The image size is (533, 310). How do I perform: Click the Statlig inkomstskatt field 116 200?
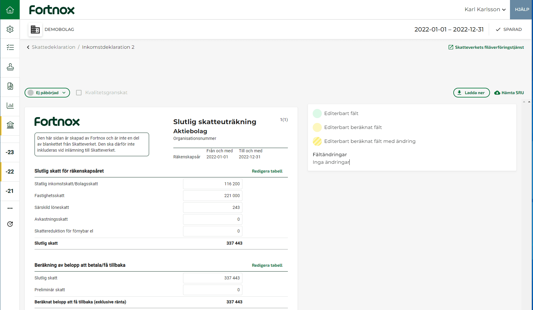213,184
